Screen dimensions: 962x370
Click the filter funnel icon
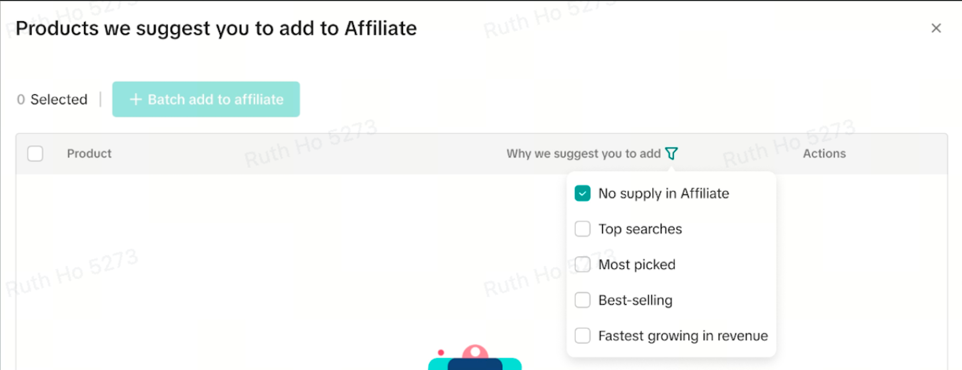(x=671, y=154)
